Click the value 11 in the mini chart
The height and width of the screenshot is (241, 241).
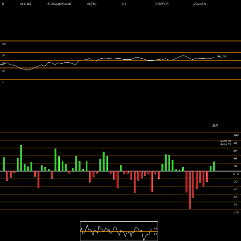155,234
